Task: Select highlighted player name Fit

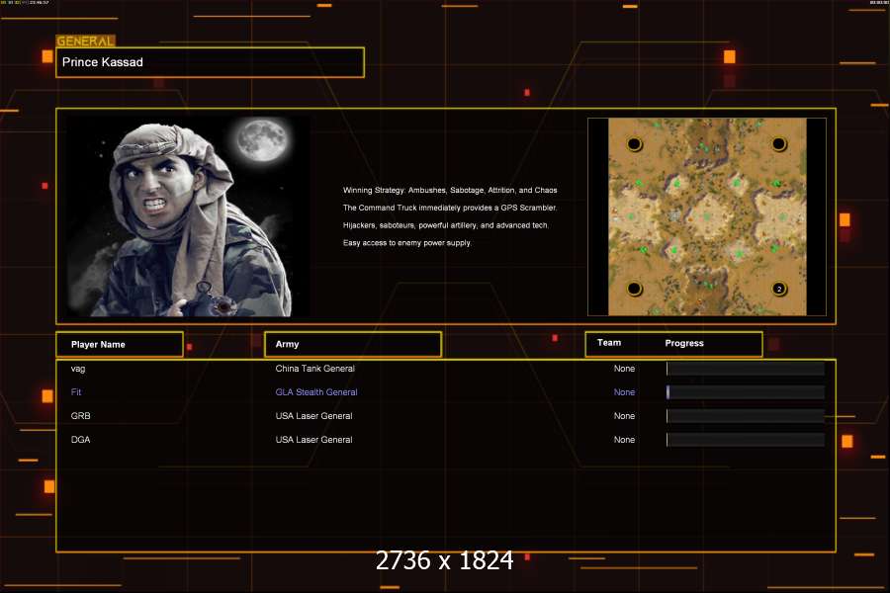Action: point(76,392)
